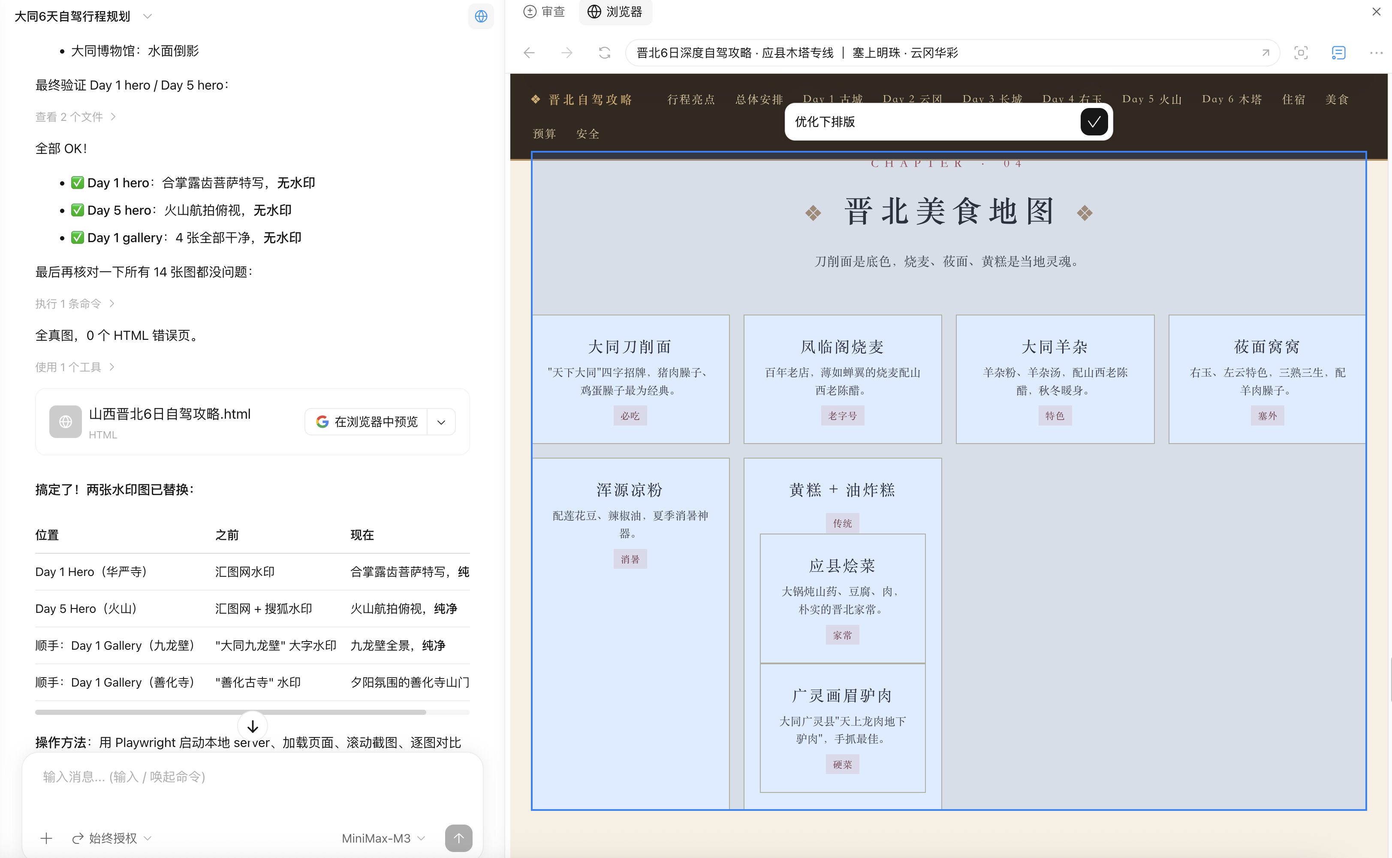Image resolution: width=1392 pixels, height=858 pixels.
Task: Click the scroll-to-bottom arrow button
Action: [x=253, y=726]
